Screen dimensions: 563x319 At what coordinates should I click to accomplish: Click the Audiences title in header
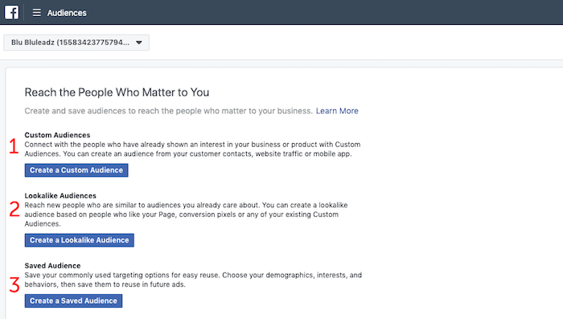[67, 13]
